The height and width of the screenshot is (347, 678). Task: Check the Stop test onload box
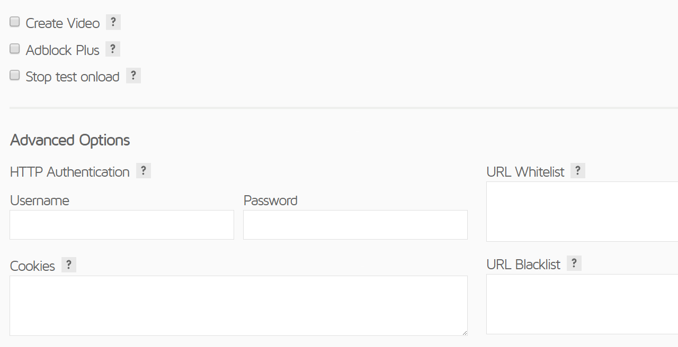tap(15, 76)
